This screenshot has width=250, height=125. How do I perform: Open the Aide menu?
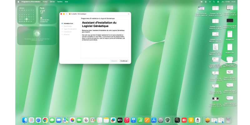pyautogui.click(x=67, y=2)
